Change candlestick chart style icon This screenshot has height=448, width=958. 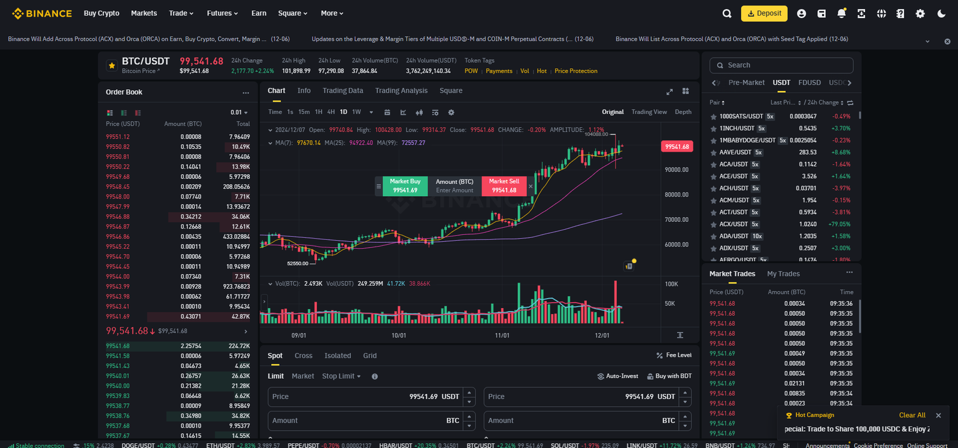coord(419,112)
